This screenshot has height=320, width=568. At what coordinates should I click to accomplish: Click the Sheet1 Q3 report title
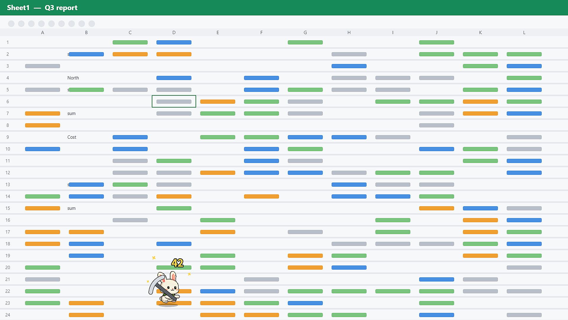(42, 8)
